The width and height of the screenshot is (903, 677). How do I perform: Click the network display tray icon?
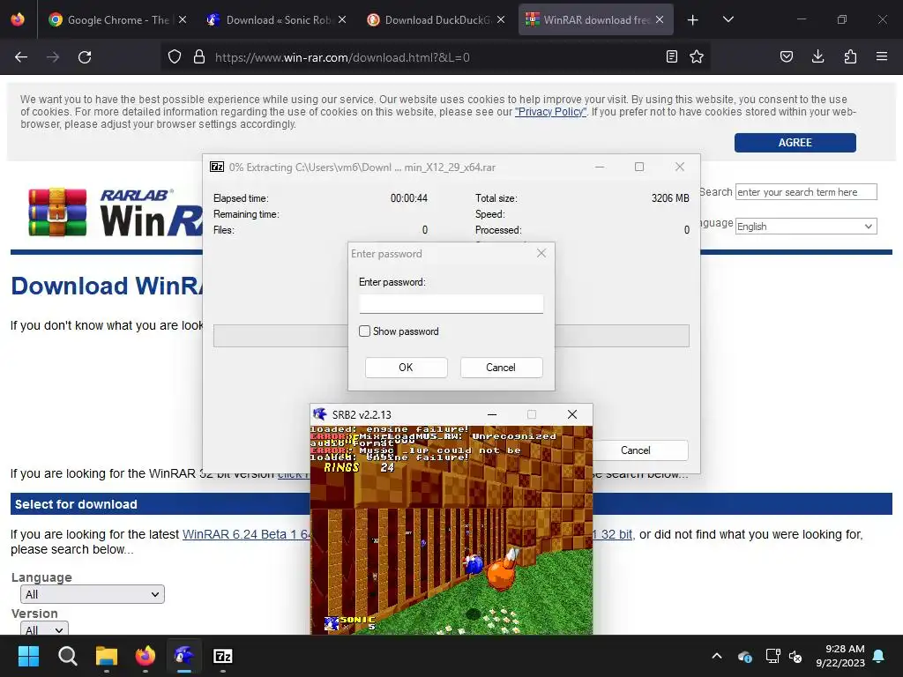tap(772, 656)
